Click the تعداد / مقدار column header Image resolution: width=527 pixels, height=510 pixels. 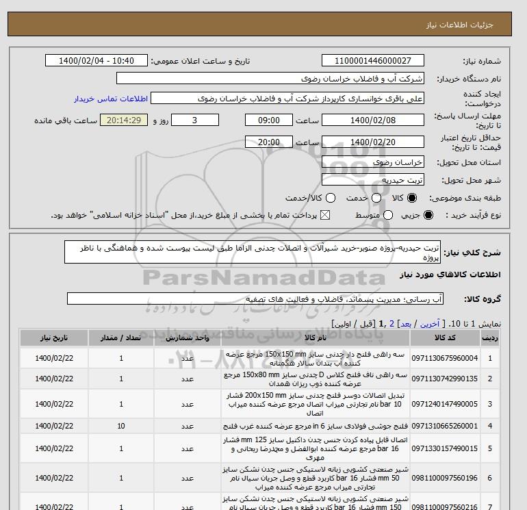point(121,338)
